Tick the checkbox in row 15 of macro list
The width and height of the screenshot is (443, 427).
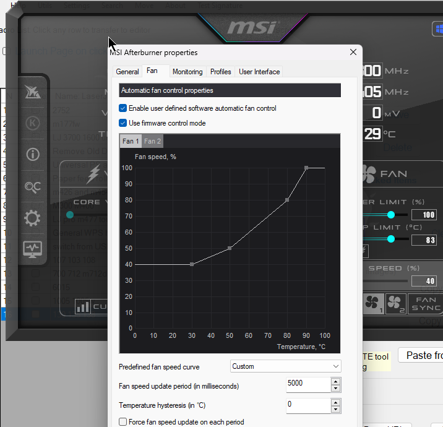[x=35, y=300]
